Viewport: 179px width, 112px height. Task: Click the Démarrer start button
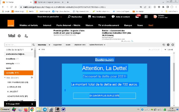pos(5,110)
